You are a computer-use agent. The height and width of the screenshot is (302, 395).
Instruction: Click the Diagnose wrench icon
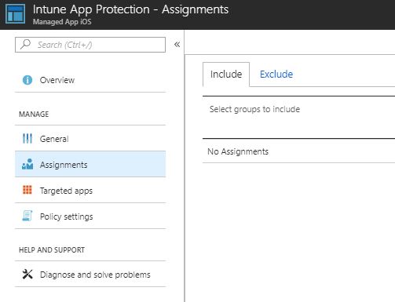(27, 275)
